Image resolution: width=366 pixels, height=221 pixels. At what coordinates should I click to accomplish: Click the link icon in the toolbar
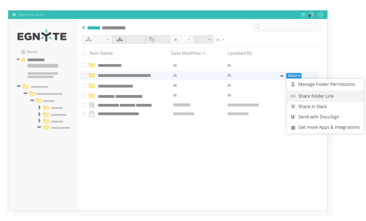point(152,40)
